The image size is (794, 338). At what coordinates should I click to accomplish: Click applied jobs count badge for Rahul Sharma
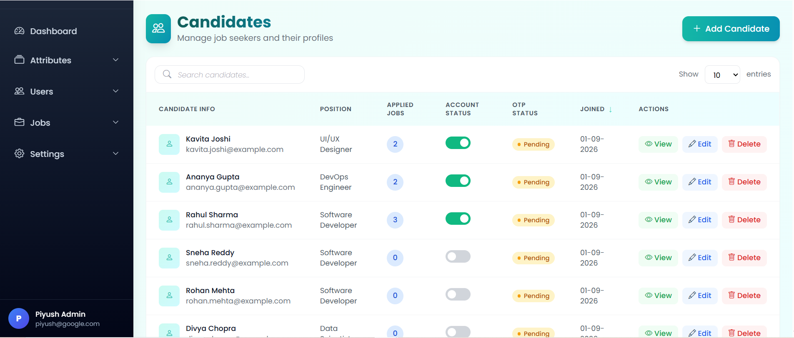tap(395, 220)
